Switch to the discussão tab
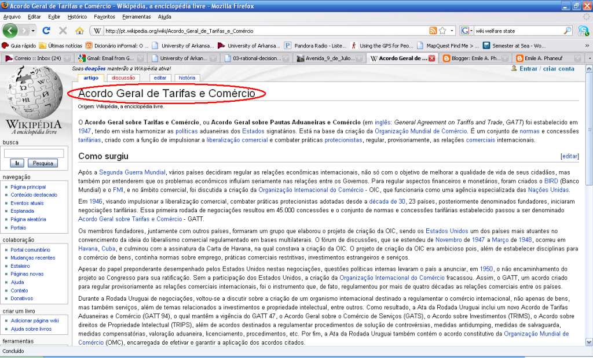Image resolution: width=593 pixels, height=358 pixels. 123,77
